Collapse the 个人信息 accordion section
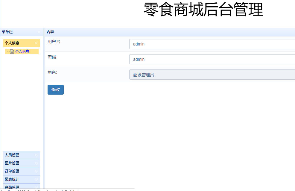The image size is (295, 191). coord(36,43)
